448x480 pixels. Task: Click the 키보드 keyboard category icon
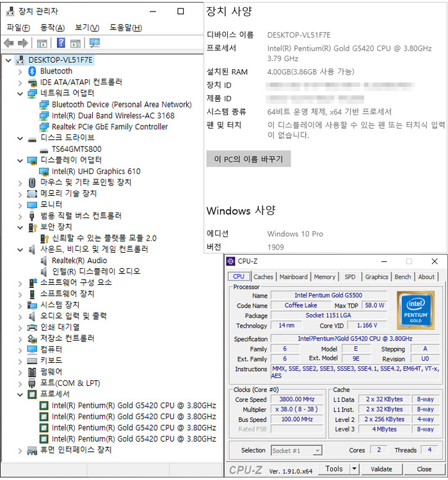click(x=32, y=361)
